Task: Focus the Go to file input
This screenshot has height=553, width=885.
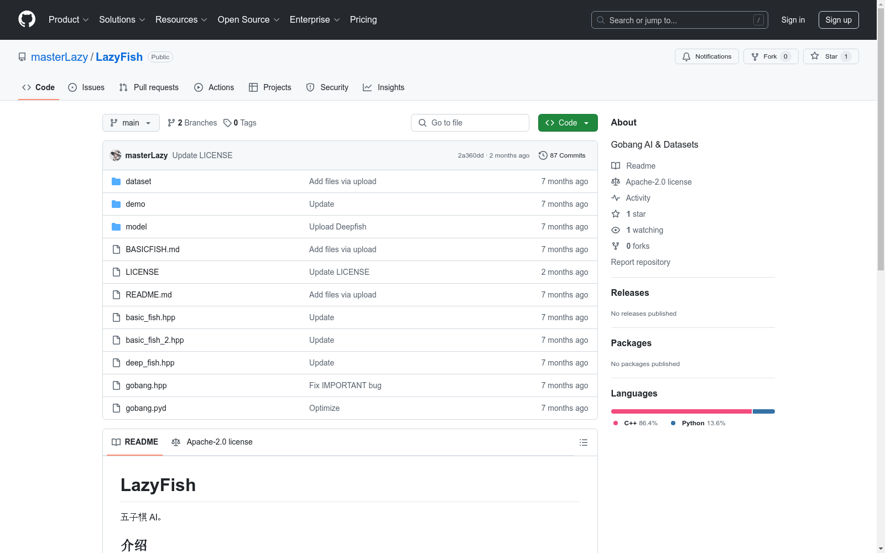Action: [470, 123]
